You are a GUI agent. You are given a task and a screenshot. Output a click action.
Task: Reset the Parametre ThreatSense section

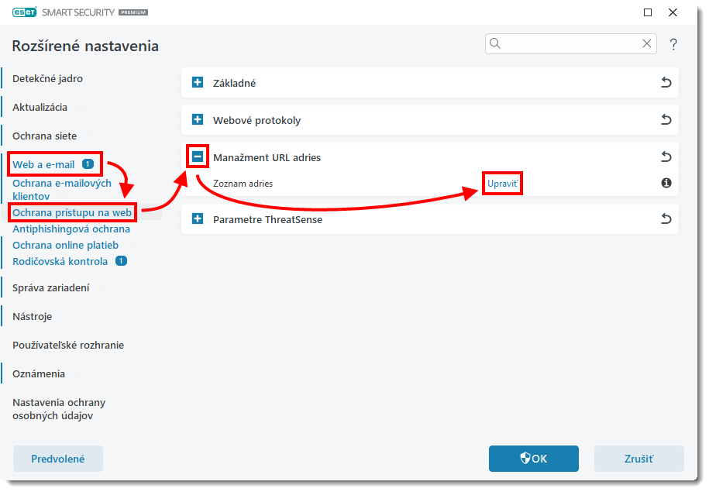click(666, 219)
